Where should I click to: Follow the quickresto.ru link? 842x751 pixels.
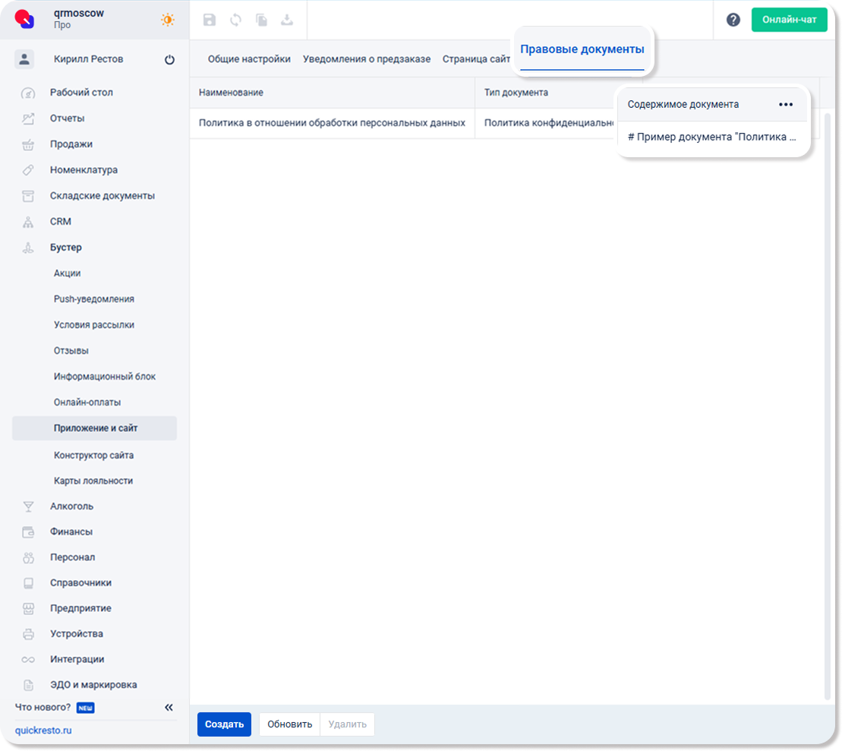pos(43,730)
